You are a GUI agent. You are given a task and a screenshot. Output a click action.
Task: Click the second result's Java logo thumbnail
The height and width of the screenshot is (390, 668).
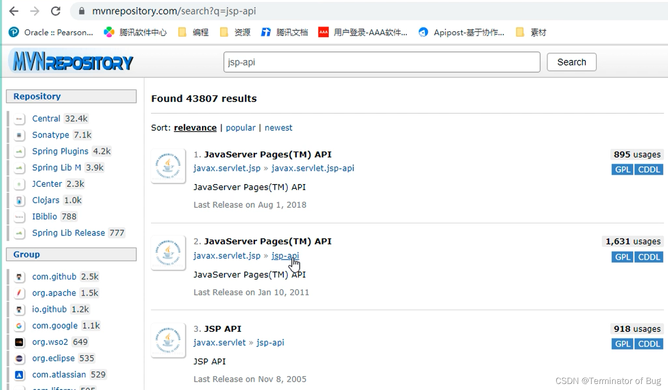(168, 253)
